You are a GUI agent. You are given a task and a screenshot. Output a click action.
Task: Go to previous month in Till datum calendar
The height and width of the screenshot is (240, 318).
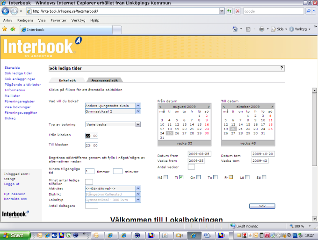224,107
